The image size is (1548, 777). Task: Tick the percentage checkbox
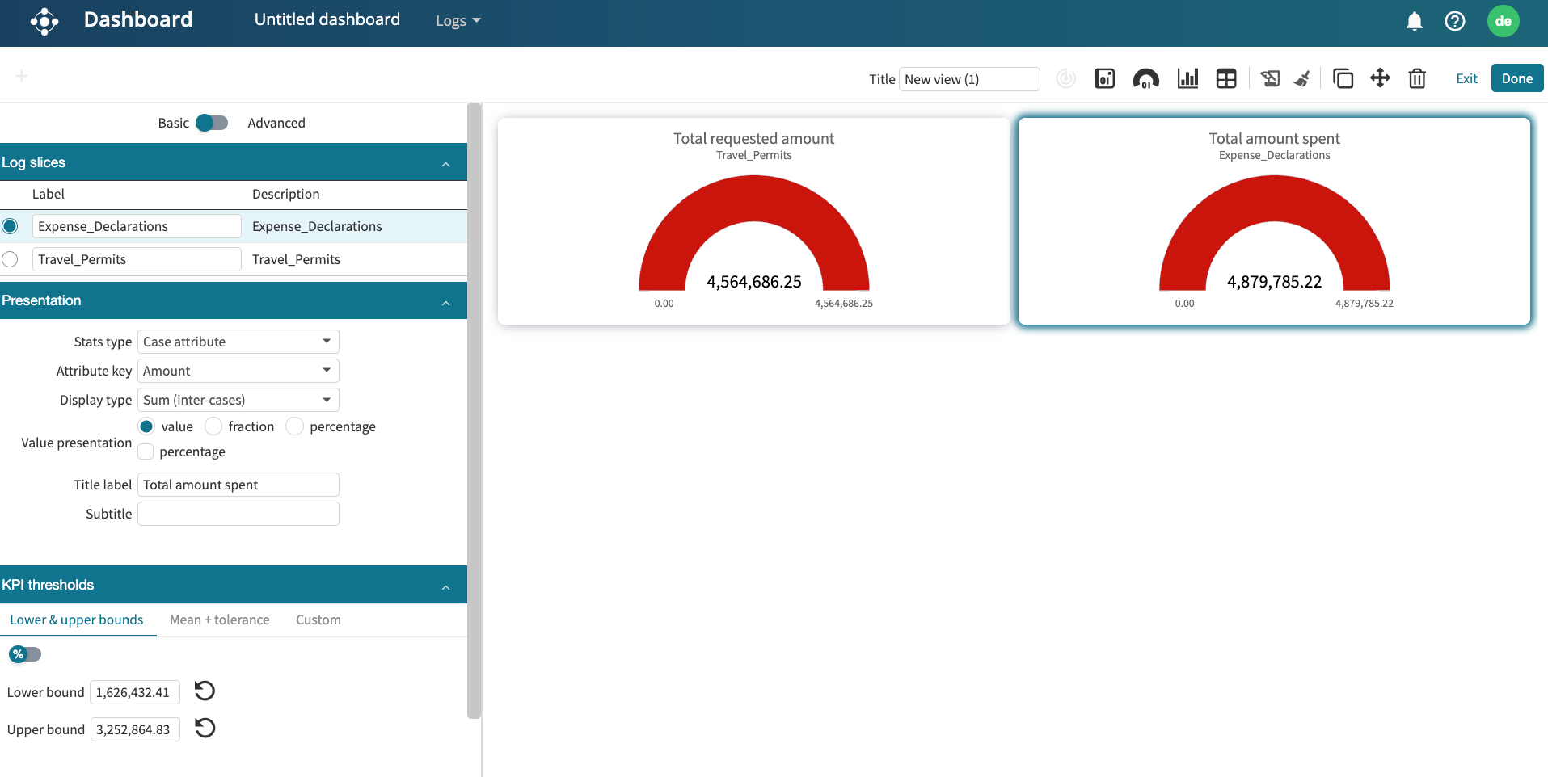click(x=146, y=451)
